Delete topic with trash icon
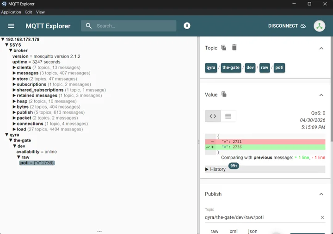The image size is (333, 234). [x=234, y=47]
